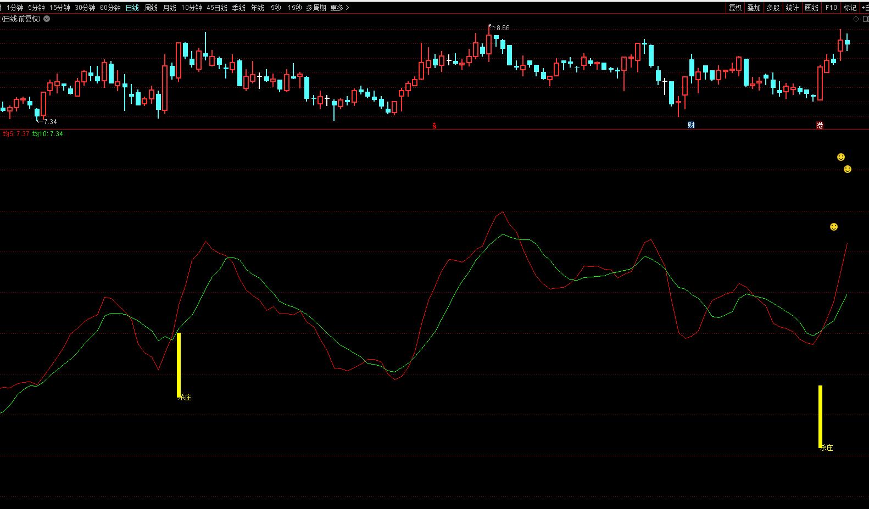869x509 pixels.
Task: Switch to 月线 monthly chart
Action: click(x=169, y=8)
